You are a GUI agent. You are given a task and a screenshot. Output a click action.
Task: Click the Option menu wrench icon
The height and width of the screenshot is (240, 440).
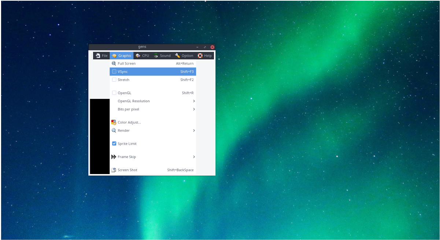(177, 55)
